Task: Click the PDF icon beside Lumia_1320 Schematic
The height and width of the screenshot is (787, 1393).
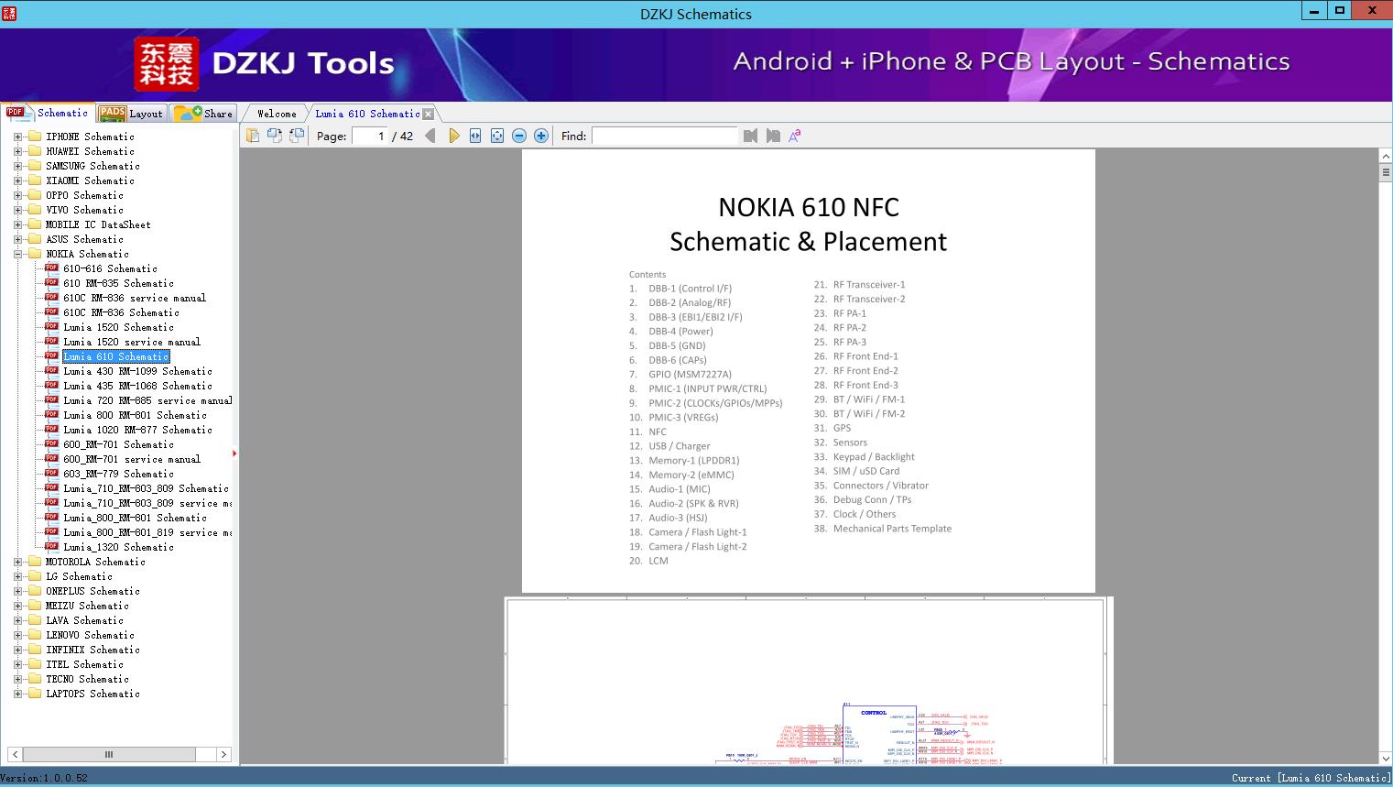Action: tap(51, 546)
